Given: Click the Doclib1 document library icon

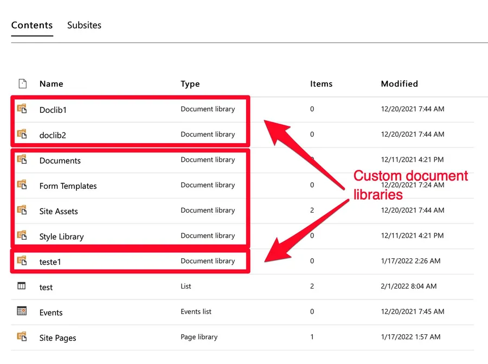Looking at the screenshot, I should point(22,108).
